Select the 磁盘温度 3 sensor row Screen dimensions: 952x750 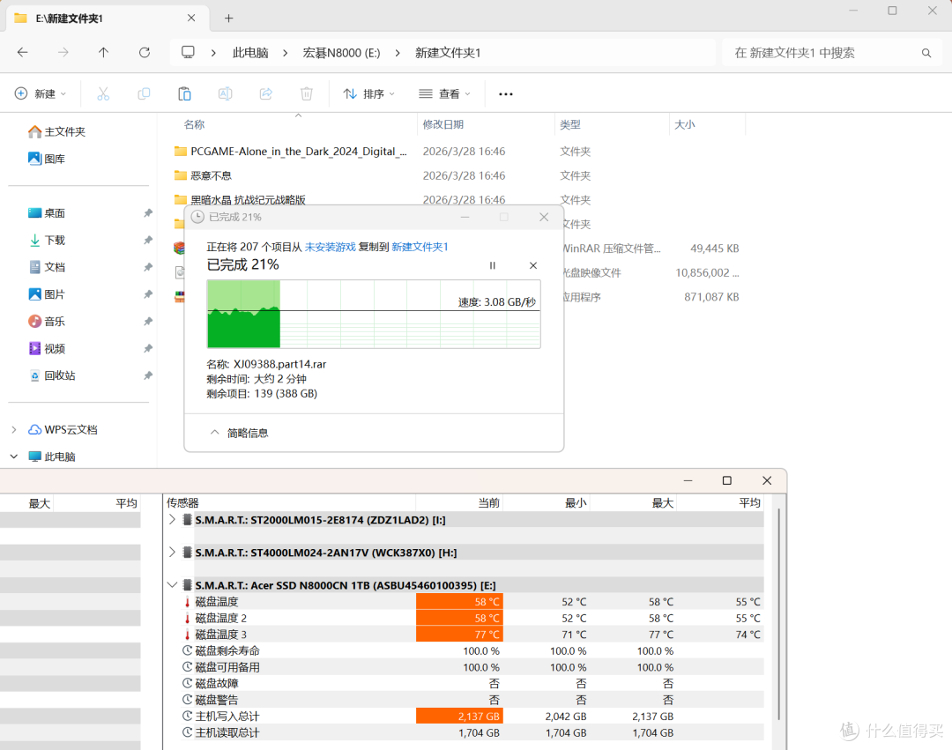(465, 635)
